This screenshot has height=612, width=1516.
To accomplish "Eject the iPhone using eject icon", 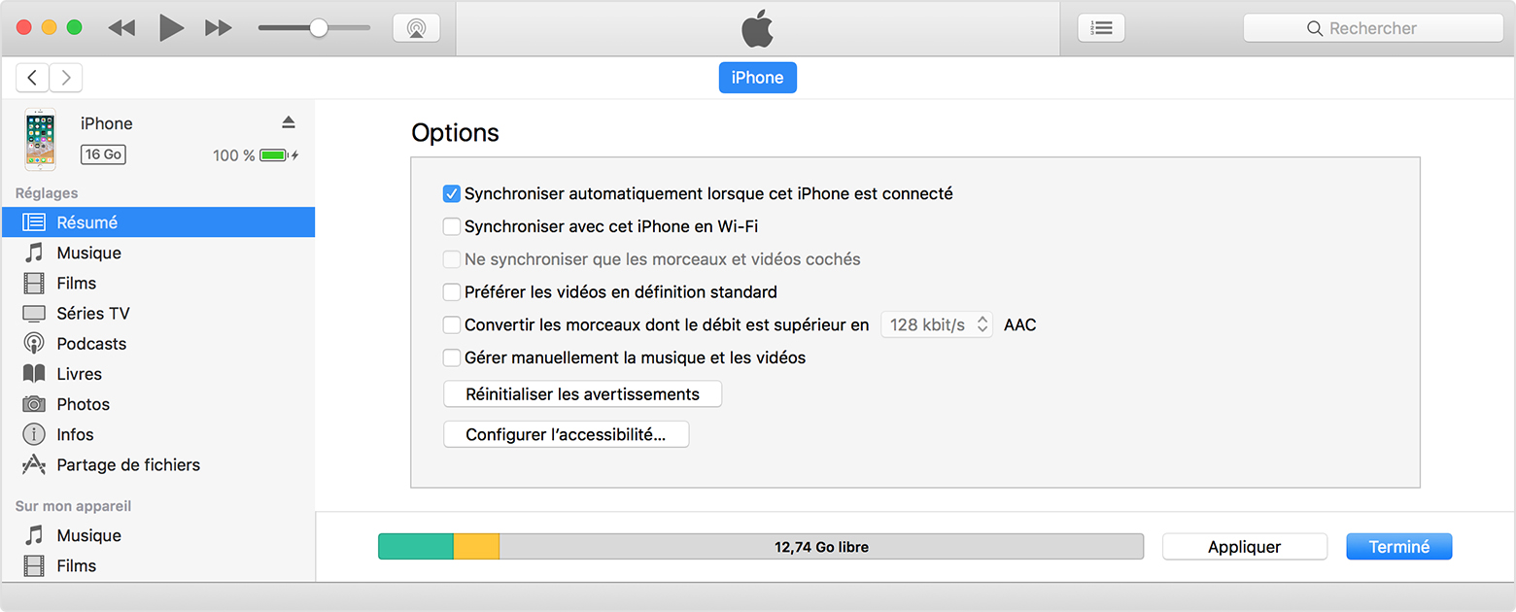I will [288, 122].
